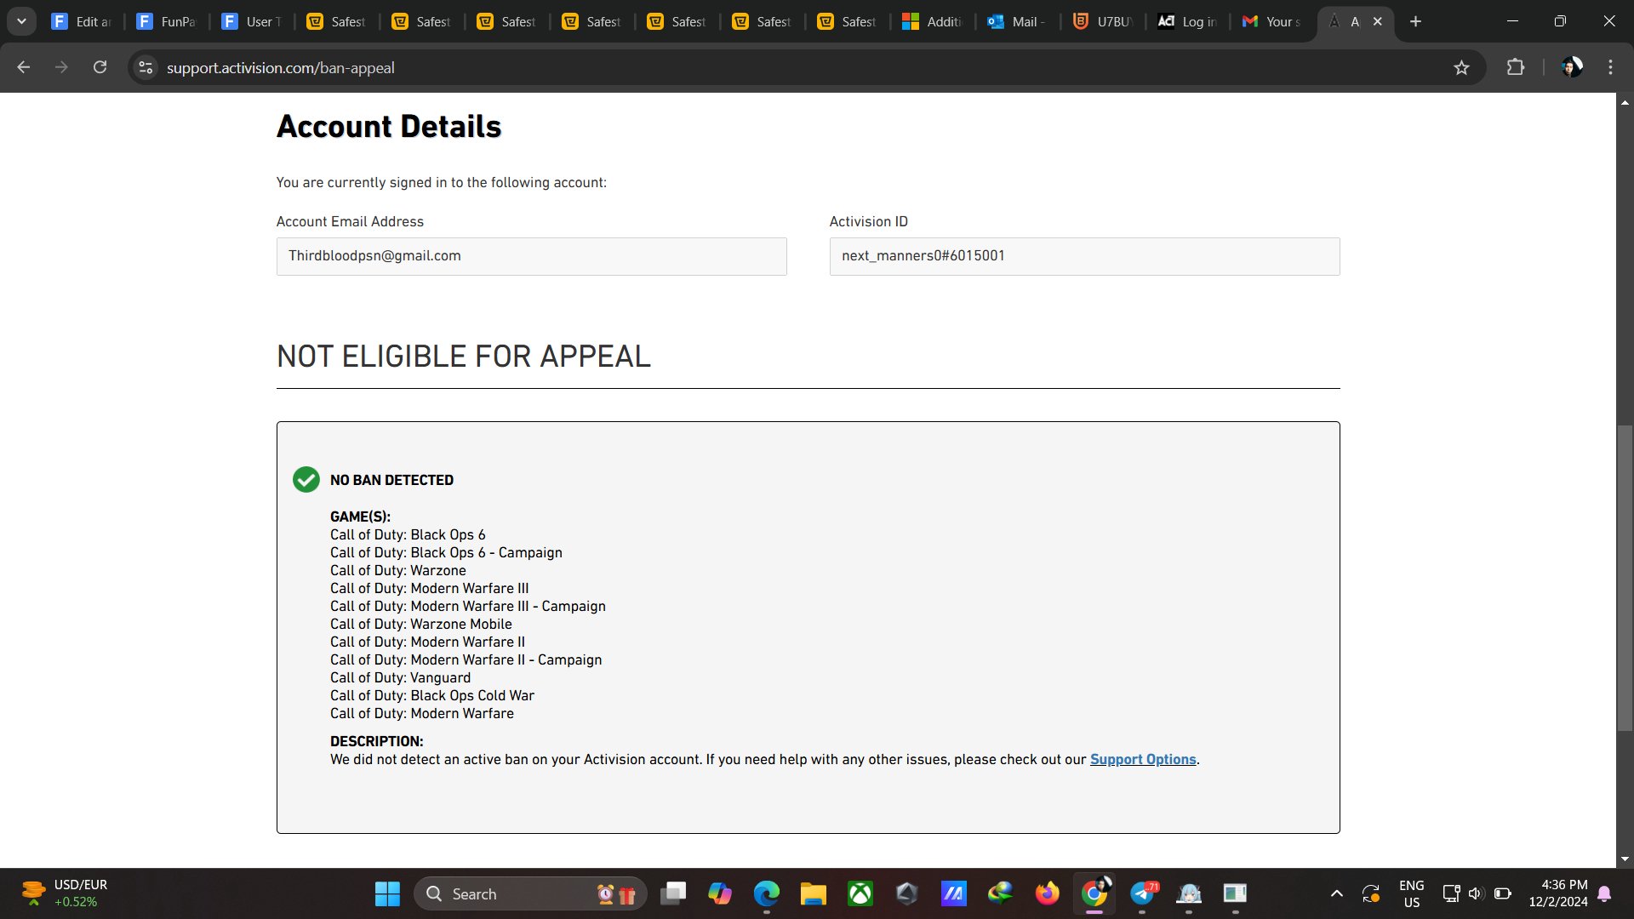Click the taskbar Search box
Viewport: 1634px width, 919px height.
point(530,893)
